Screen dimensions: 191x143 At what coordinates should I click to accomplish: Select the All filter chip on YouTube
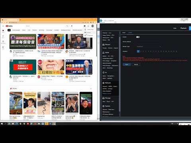click(x=9, y=30)
